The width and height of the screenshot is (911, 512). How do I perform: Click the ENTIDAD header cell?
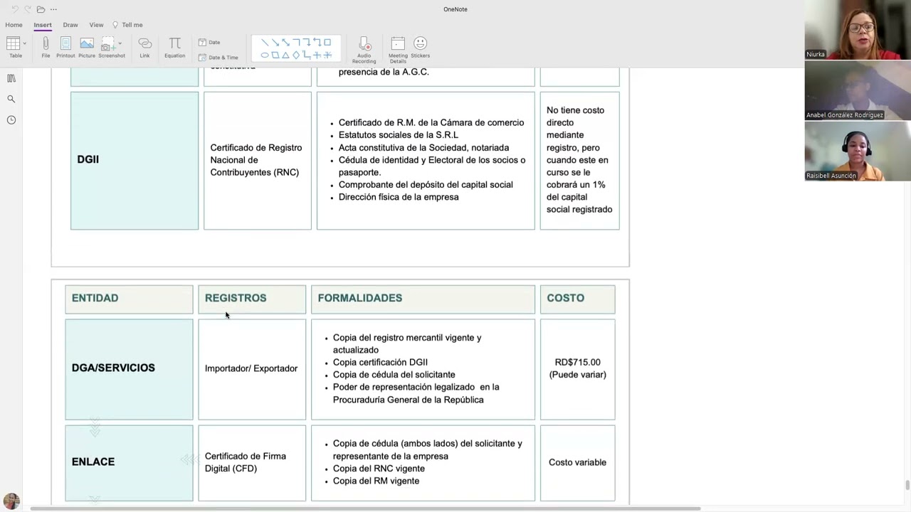tap(129, 299)
